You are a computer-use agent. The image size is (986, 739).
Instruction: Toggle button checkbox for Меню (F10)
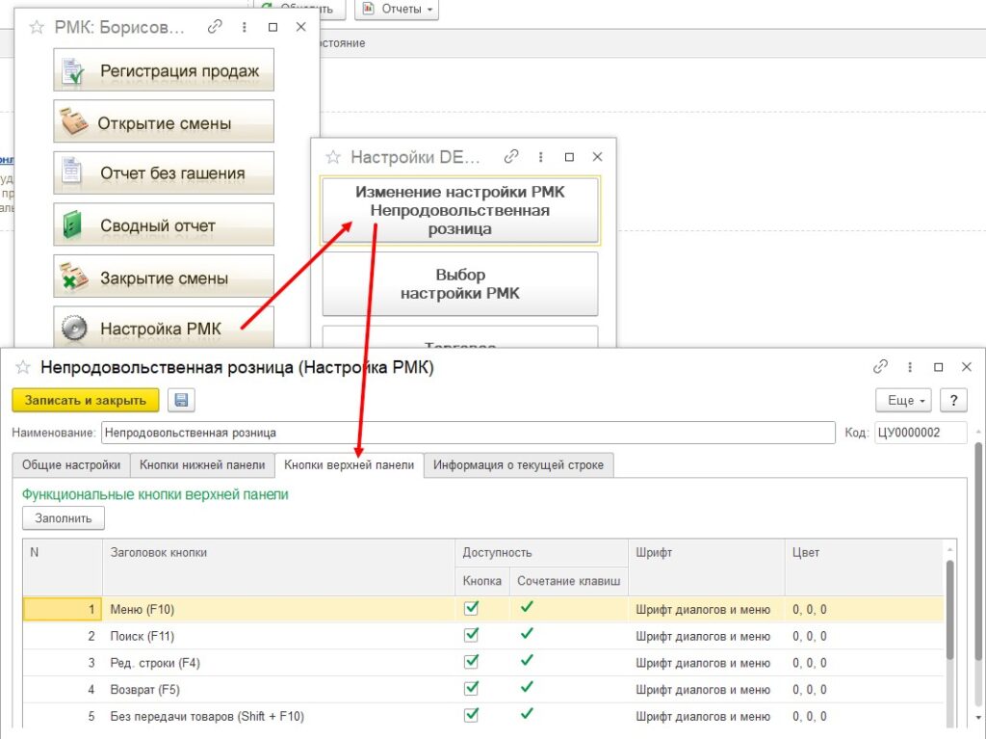point(471,608)
